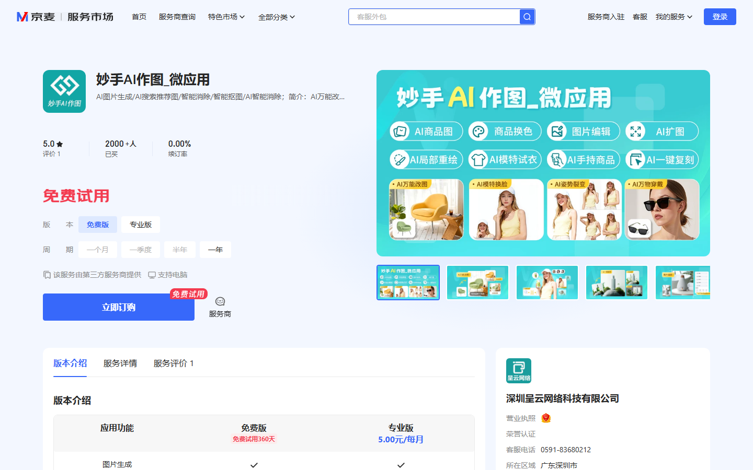
Task: Click the 广东深圳市 region text
Action: tap(559, 465)
